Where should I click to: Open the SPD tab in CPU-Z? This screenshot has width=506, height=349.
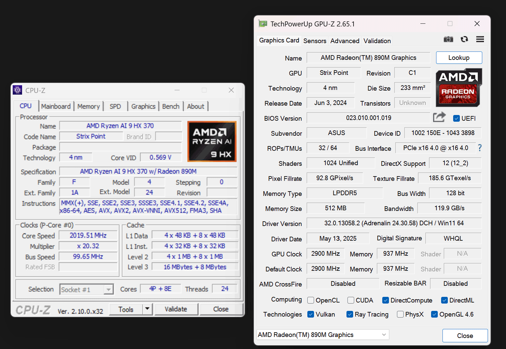pos(115,106)
